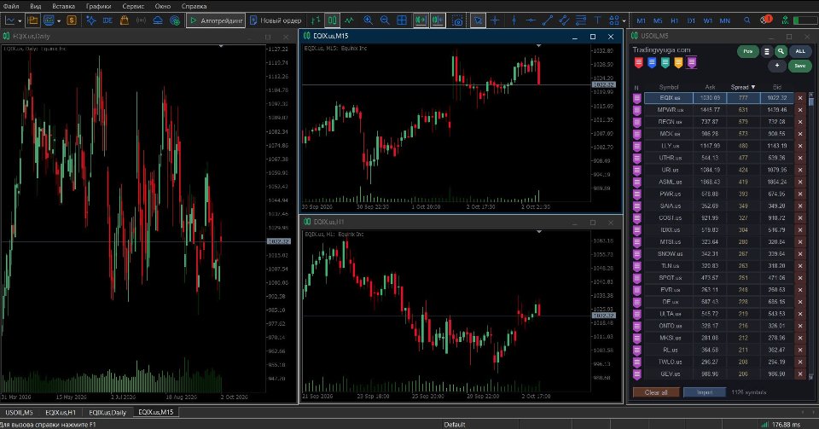The width and height of the screenshot is (819, 429).
Task: Click the Signals radio-wave icon
Action: (x=141, y=20)
